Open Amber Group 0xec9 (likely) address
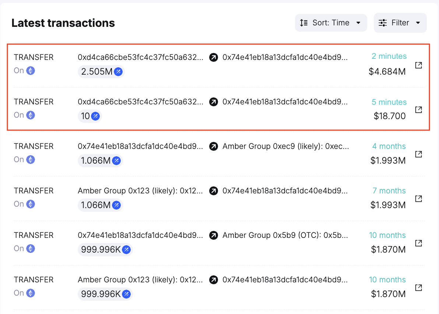The height and width of the screenshot is (314, 439). (285, 146)
